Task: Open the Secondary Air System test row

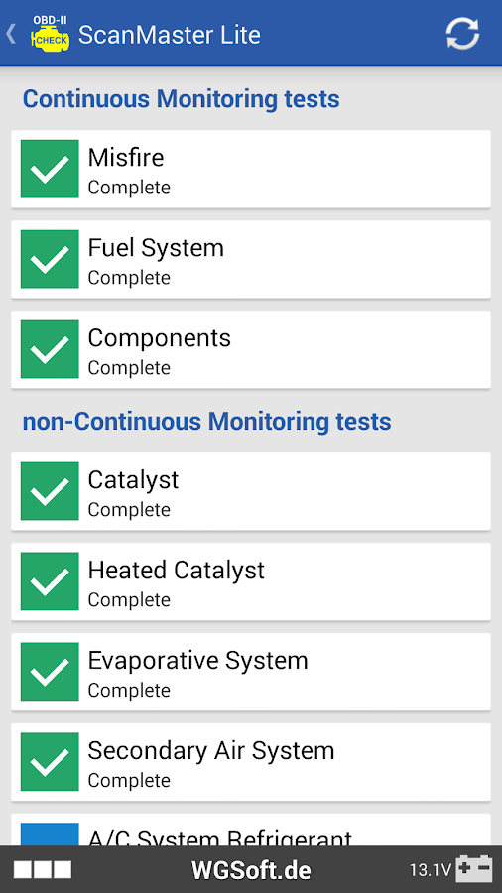Action: [x=251, y=762]
